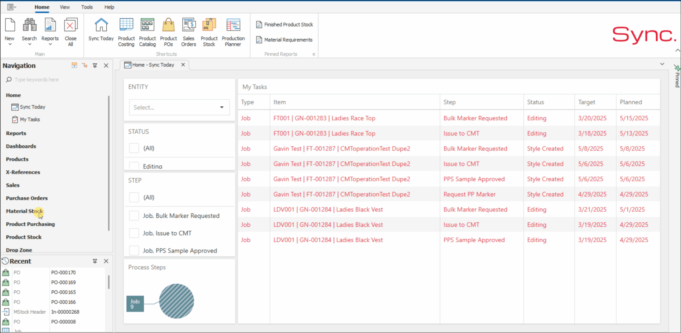The height and width of the screenshot is (333, 681).
Task: Open the Finished Product Stock pinned report
Action: 285,24
